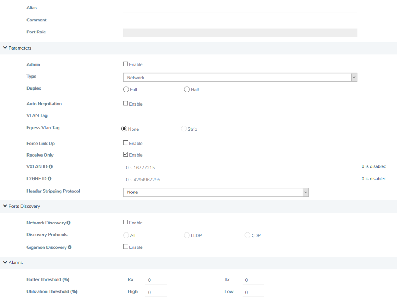Image resolution: width=397 pixels, height=306 pixels.
Task: Click the Gigamon Discovery info icon
Action: (x=69, y=247)
